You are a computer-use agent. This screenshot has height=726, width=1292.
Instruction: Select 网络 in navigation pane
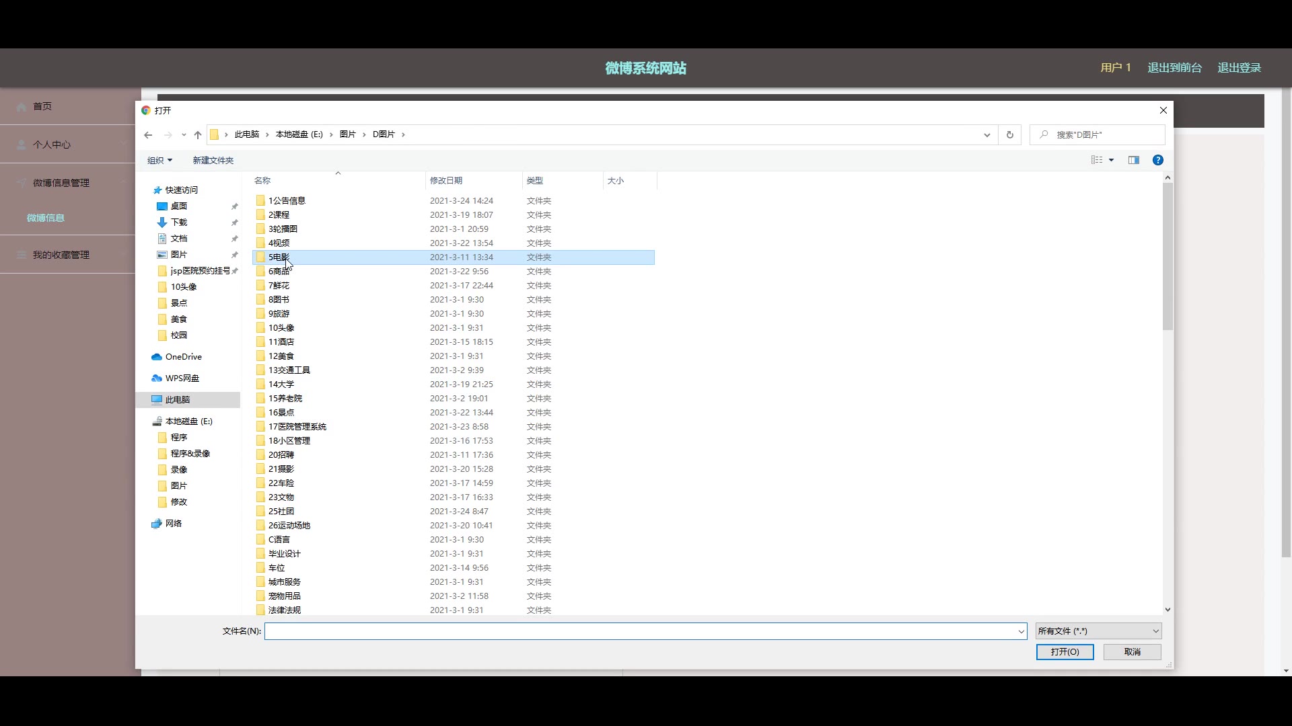click(x=173, y=524)
